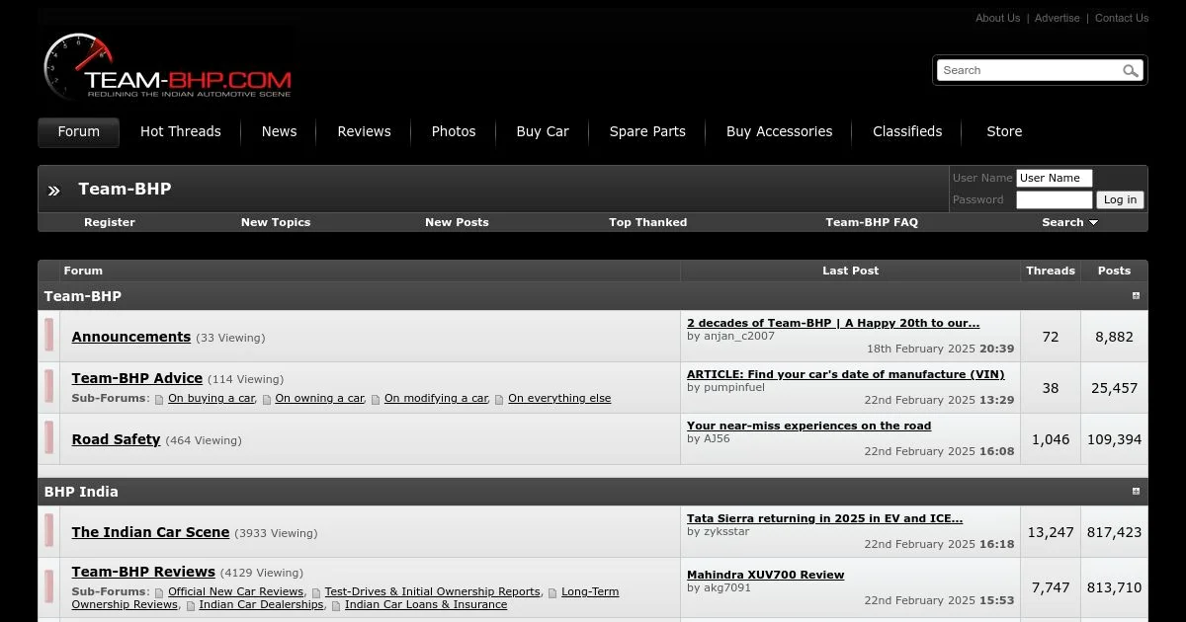Open Indian Car Loans & Insurance sub-forum

point(426,605)
